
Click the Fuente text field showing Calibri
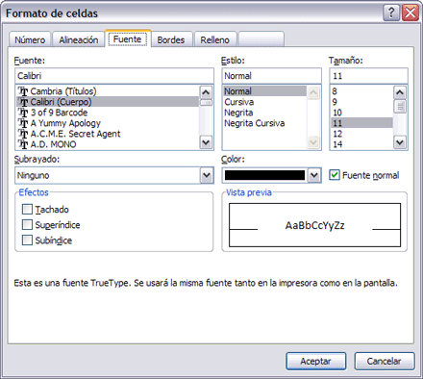pos(114,76)
